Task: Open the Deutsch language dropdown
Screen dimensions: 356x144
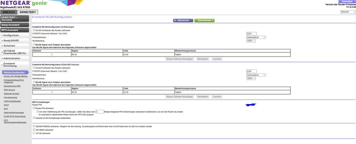Action: coord(348,12)
